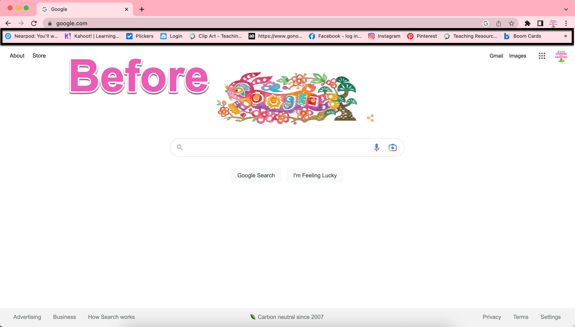Open the Kahoot! bookmark
575x327 pixels.
tap(92, 36)
